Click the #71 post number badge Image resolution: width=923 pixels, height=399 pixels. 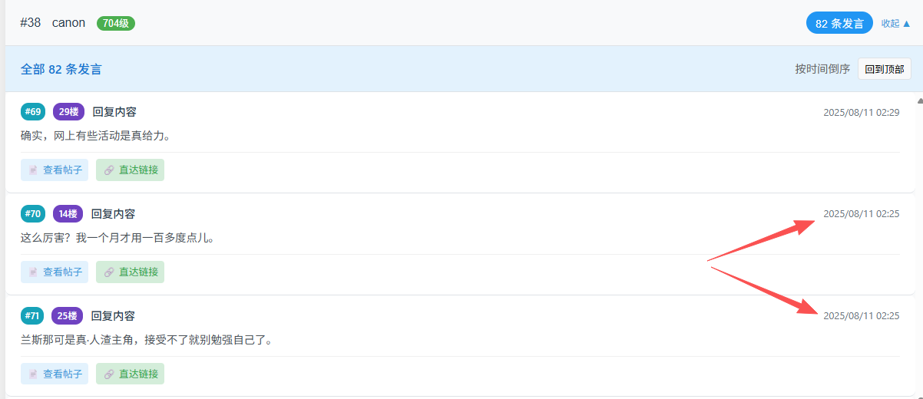(32, 316)
